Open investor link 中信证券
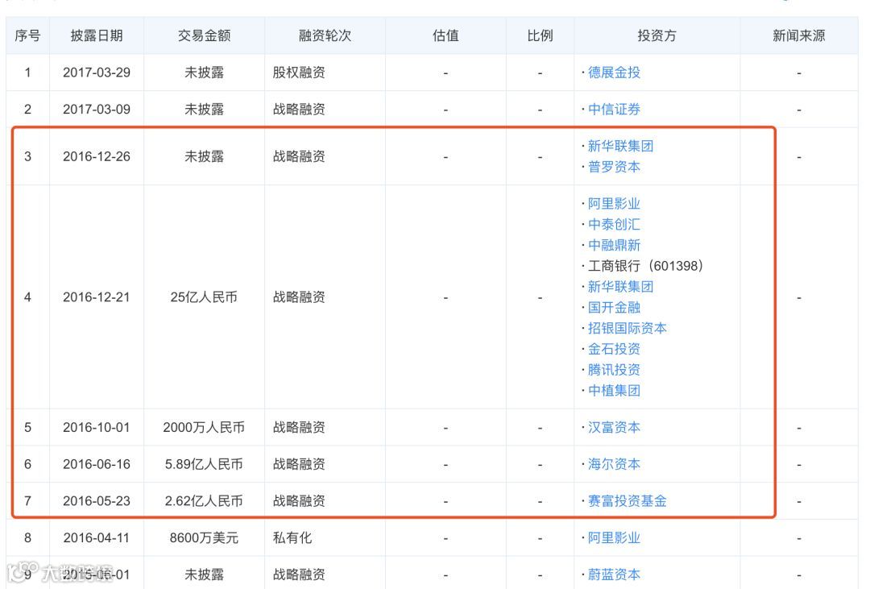Screen dimensions: 870x589 [614, 109]
